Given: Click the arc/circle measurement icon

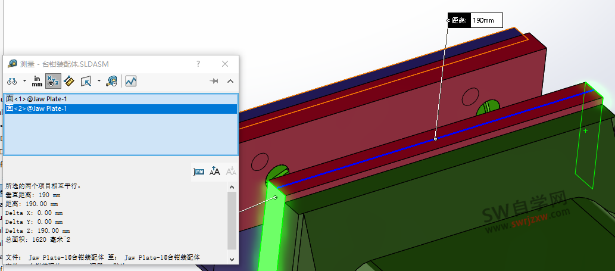Looking at the screenshot, I should coord(13,81).
